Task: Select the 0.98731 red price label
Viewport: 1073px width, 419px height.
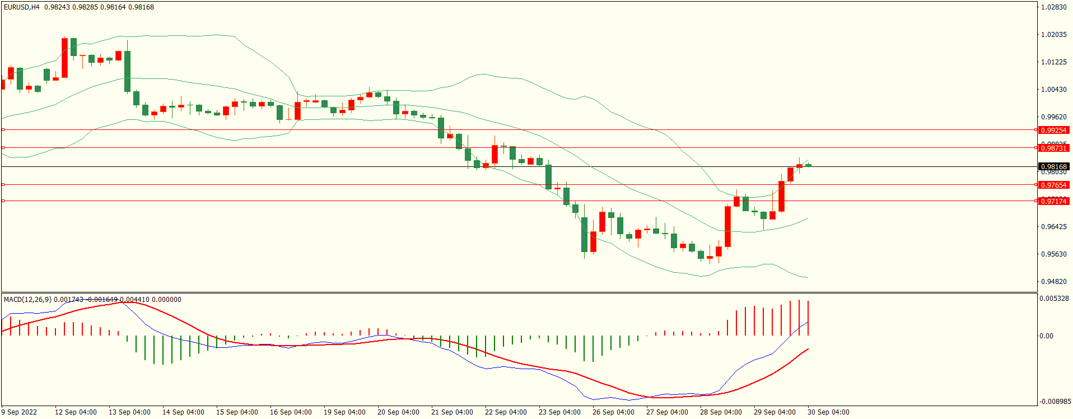Action: point(1053,148)
